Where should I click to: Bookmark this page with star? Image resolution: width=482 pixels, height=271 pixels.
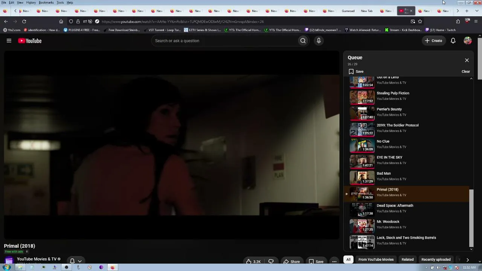tap(420, 21)
